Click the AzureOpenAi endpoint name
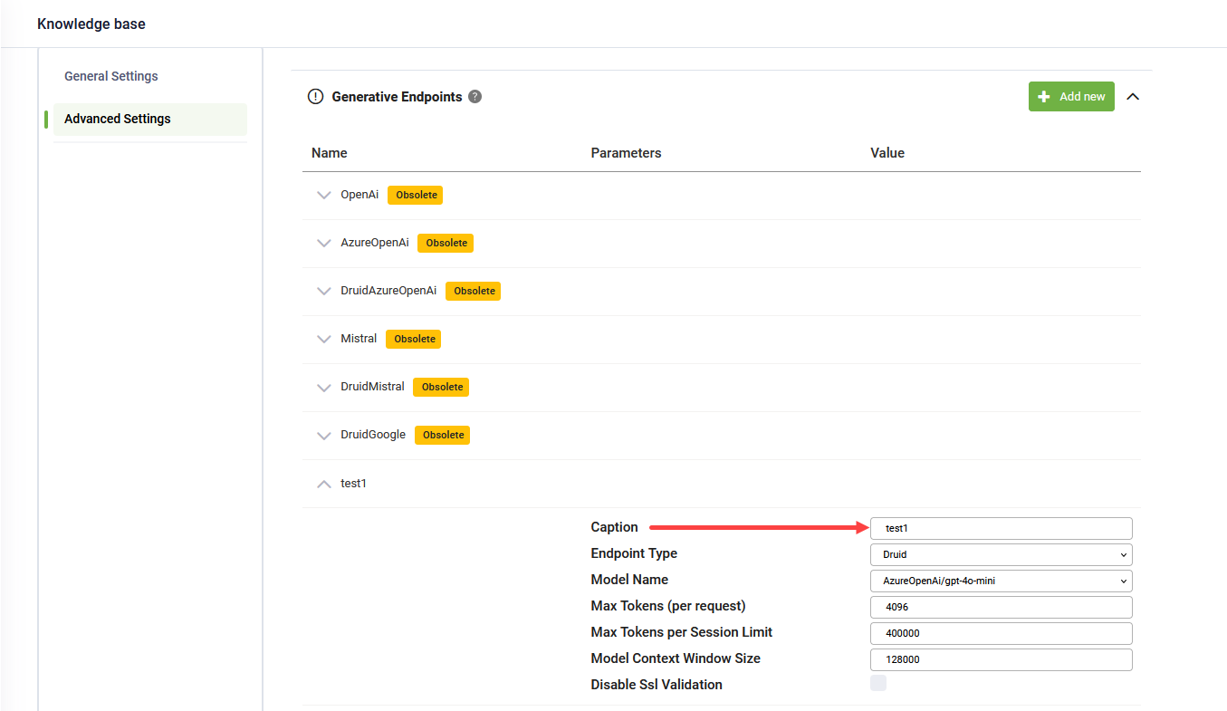The image size is (1227, 711). [375, 243]
